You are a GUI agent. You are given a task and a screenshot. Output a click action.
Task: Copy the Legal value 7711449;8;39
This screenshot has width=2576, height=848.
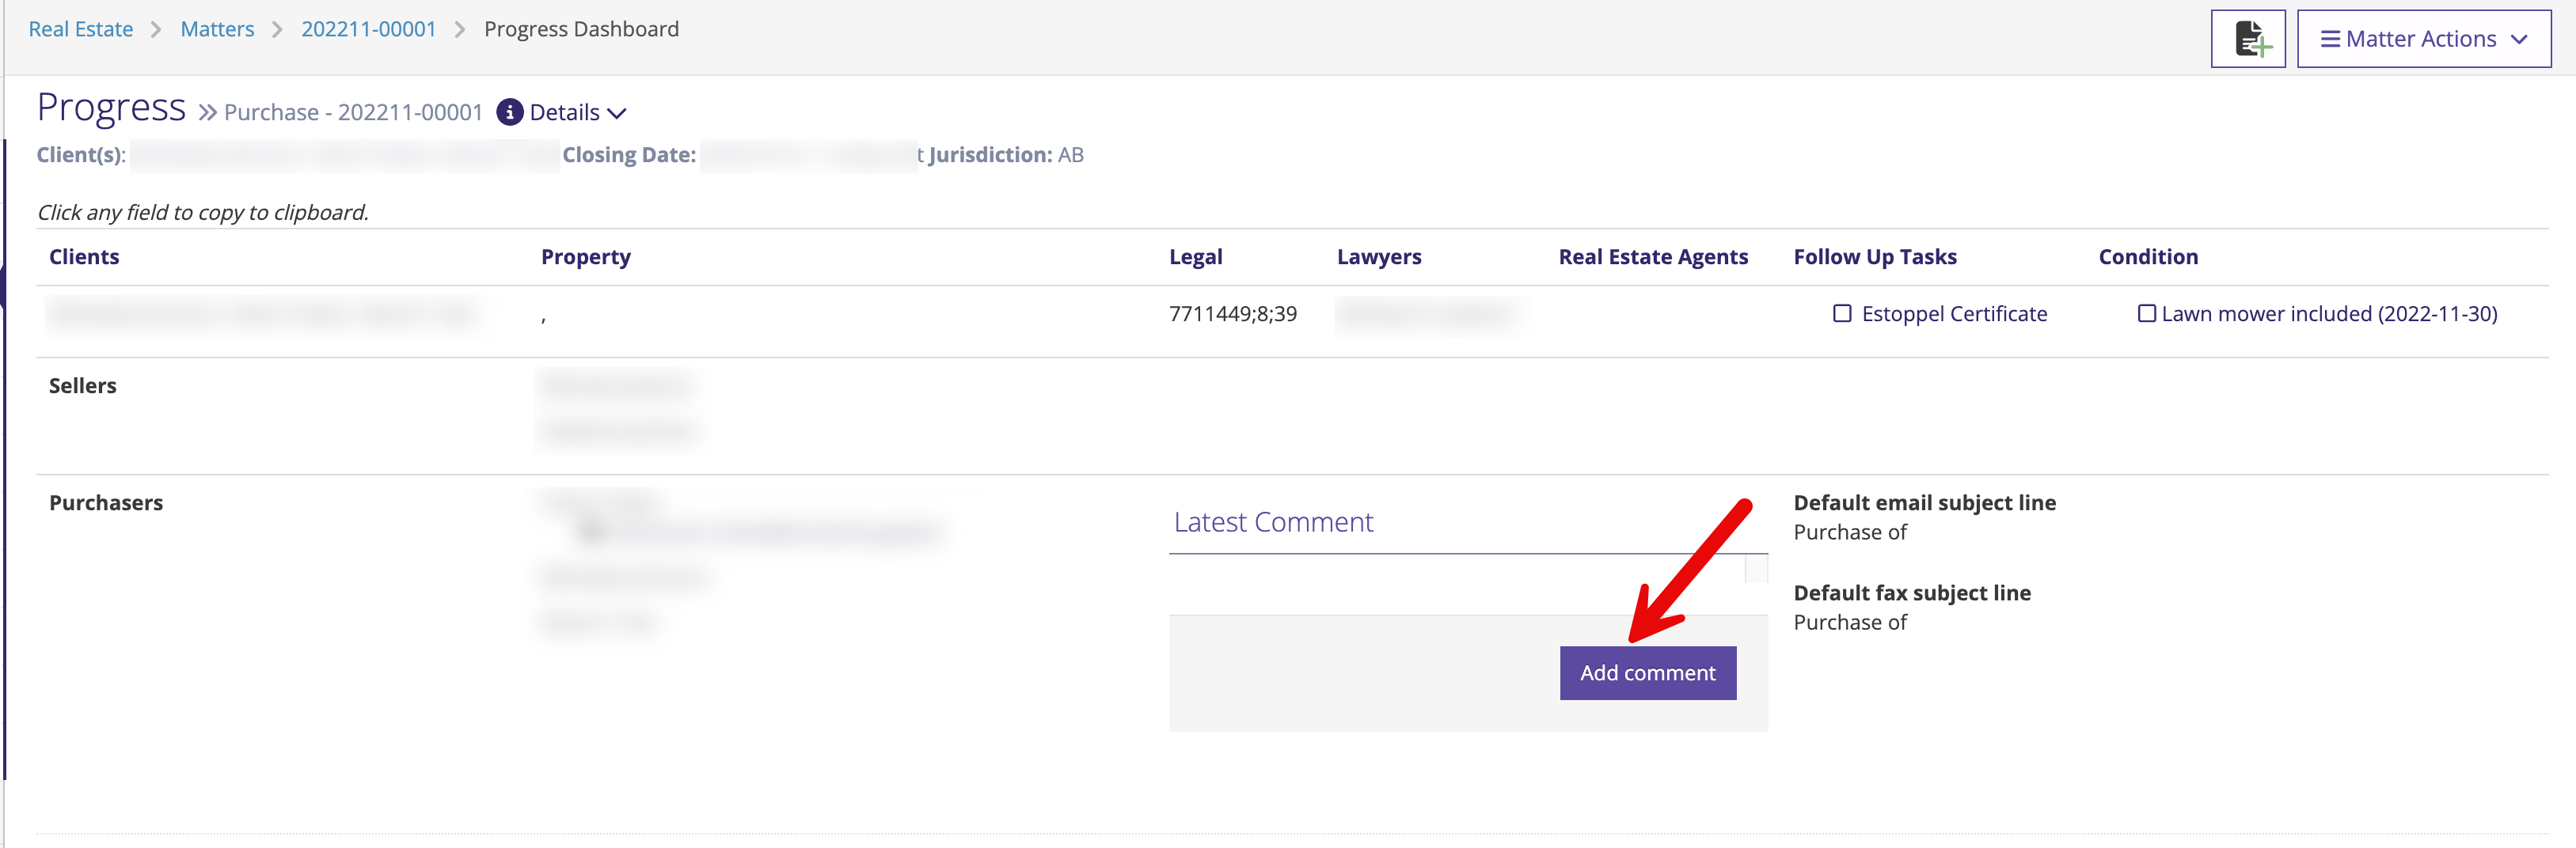point(1232,313)
